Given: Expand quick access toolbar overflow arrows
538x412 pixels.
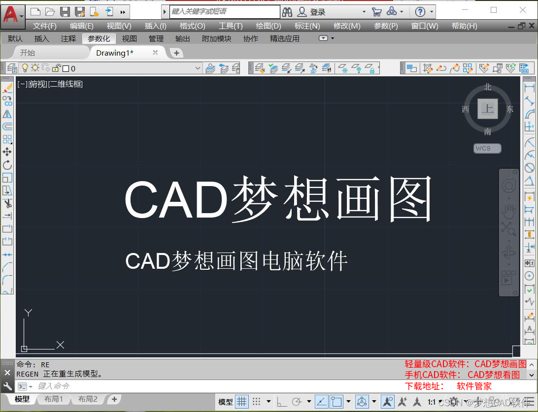Looking at the screenshot, I should point(123,12).
